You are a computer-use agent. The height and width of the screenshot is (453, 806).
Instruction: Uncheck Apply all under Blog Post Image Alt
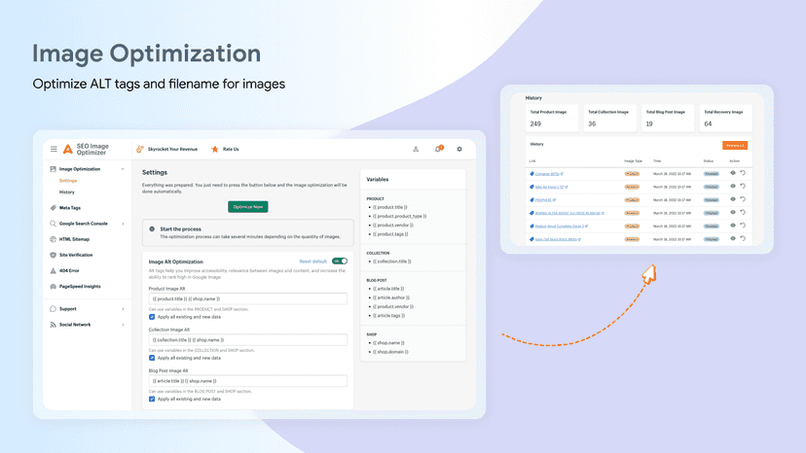pos(152,400)
